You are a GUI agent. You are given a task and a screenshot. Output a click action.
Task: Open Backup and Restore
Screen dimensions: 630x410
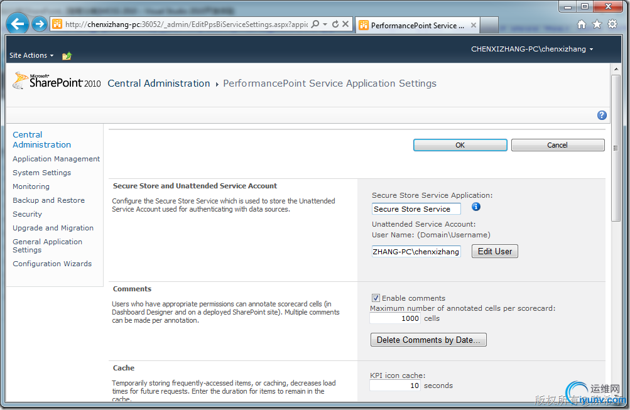pos(48,200)
